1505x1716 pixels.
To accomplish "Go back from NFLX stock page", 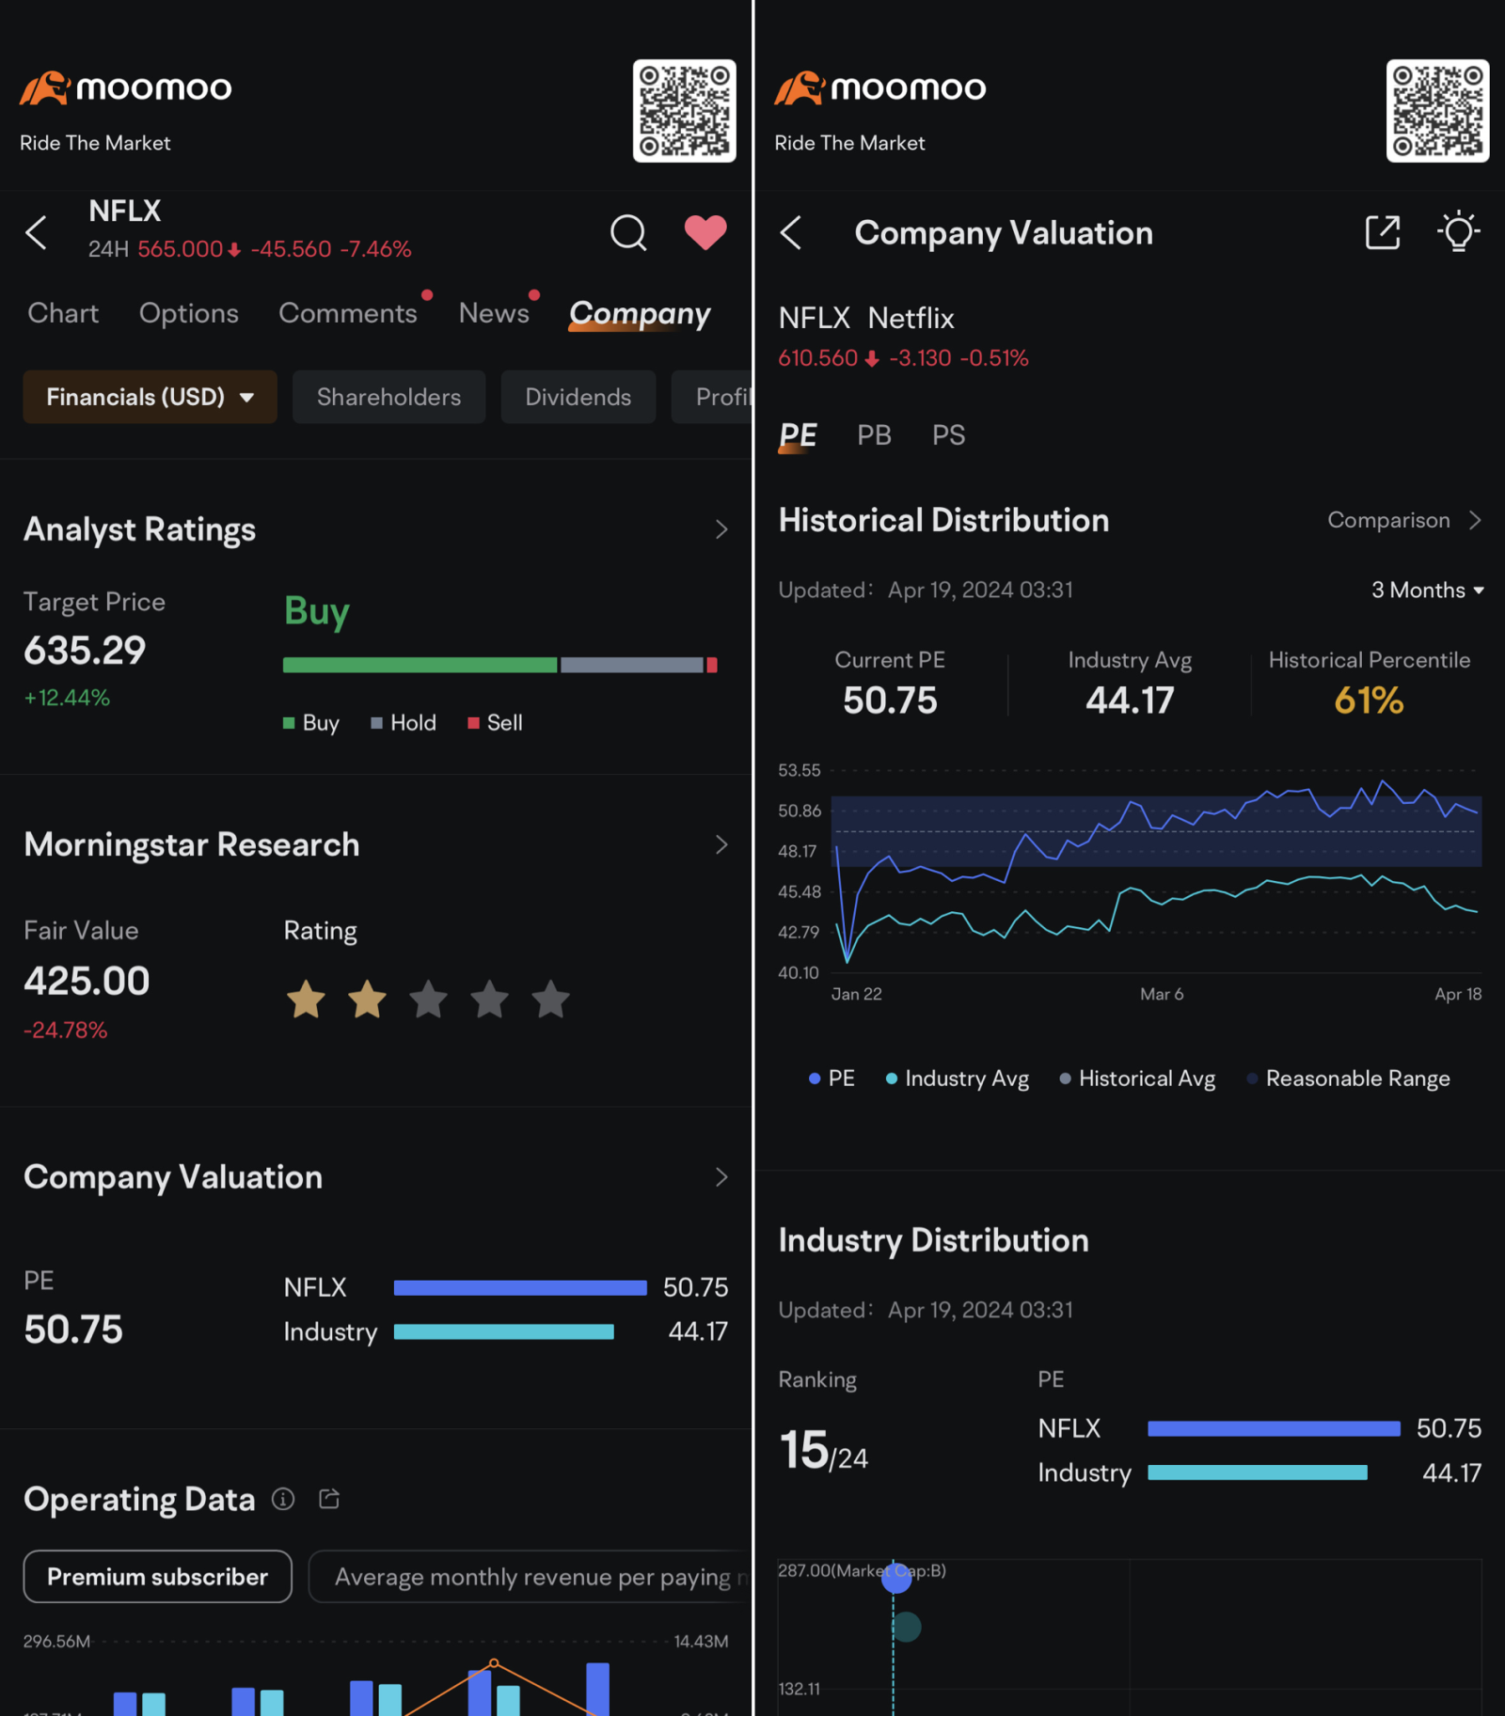I will click(37, 232).
